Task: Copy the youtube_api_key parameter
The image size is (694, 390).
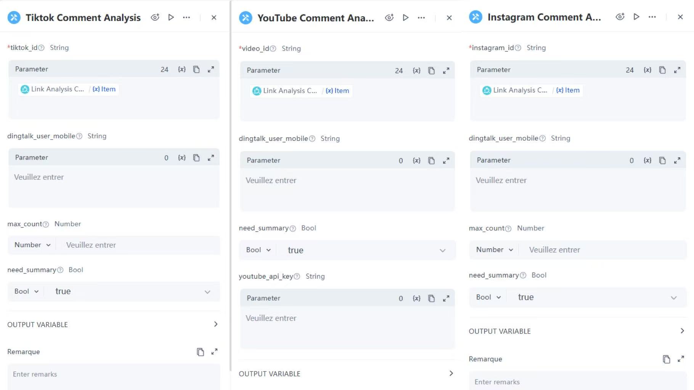Action: (x=431, y=298)
